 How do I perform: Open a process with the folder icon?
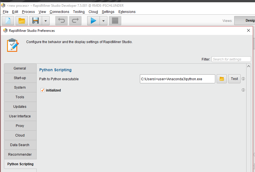[x=22, y=21]
